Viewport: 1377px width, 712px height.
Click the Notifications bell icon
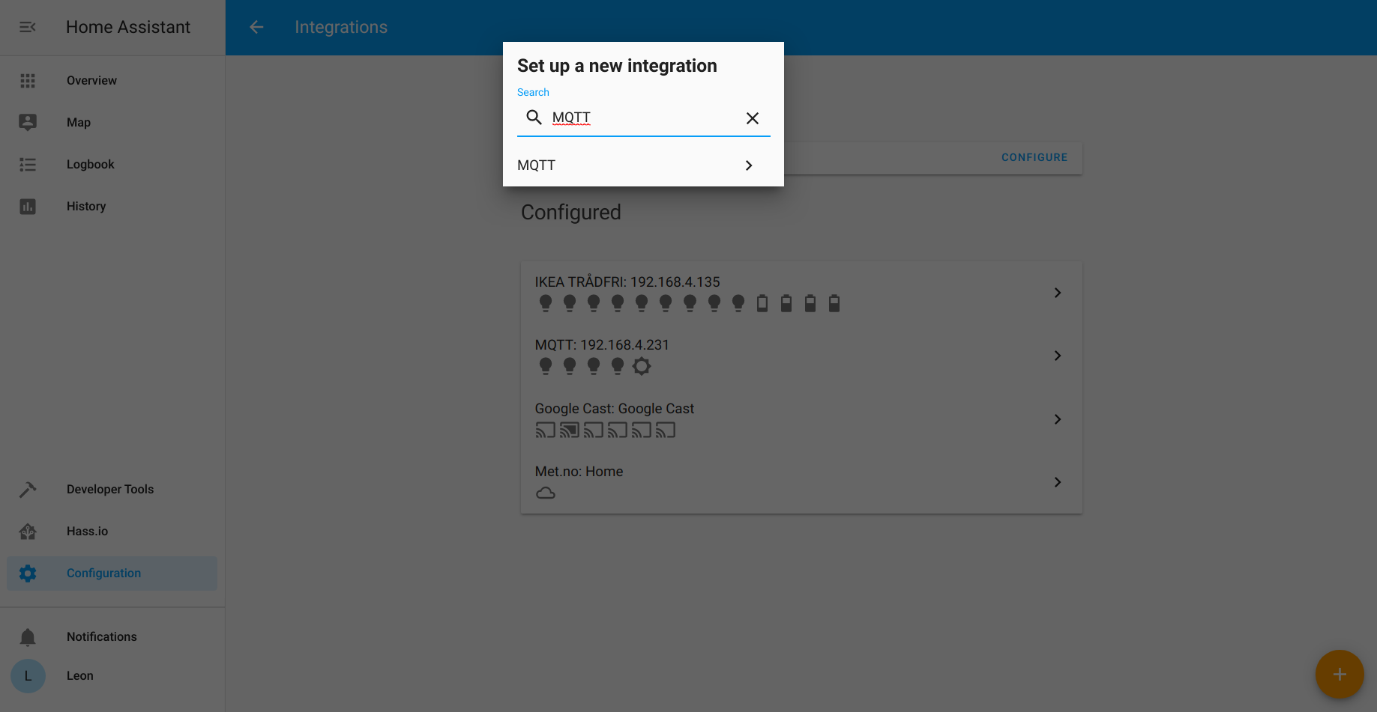pyautogui.click(x=28, y=636)
